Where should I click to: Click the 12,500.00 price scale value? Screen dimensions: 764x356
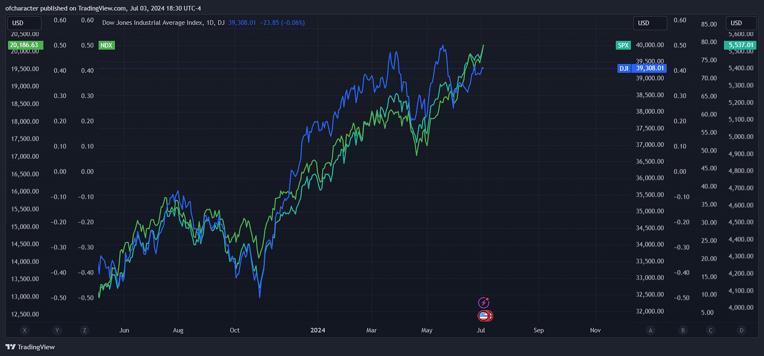[x=25, y=314]
